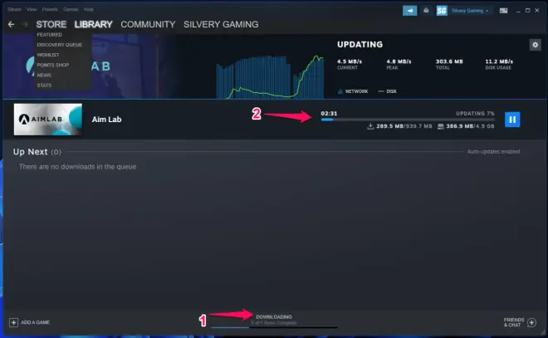Click the 11.2 MB/s disk usage value
Image resolution: width=548 pixels, height=338 pixels.
[x=499, y=61]
